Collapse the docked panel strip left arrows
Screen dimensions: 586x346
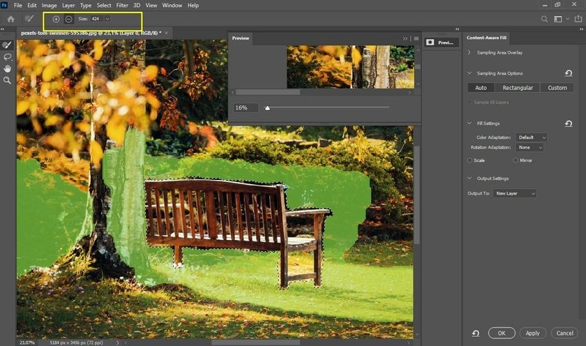coord(457,29)
